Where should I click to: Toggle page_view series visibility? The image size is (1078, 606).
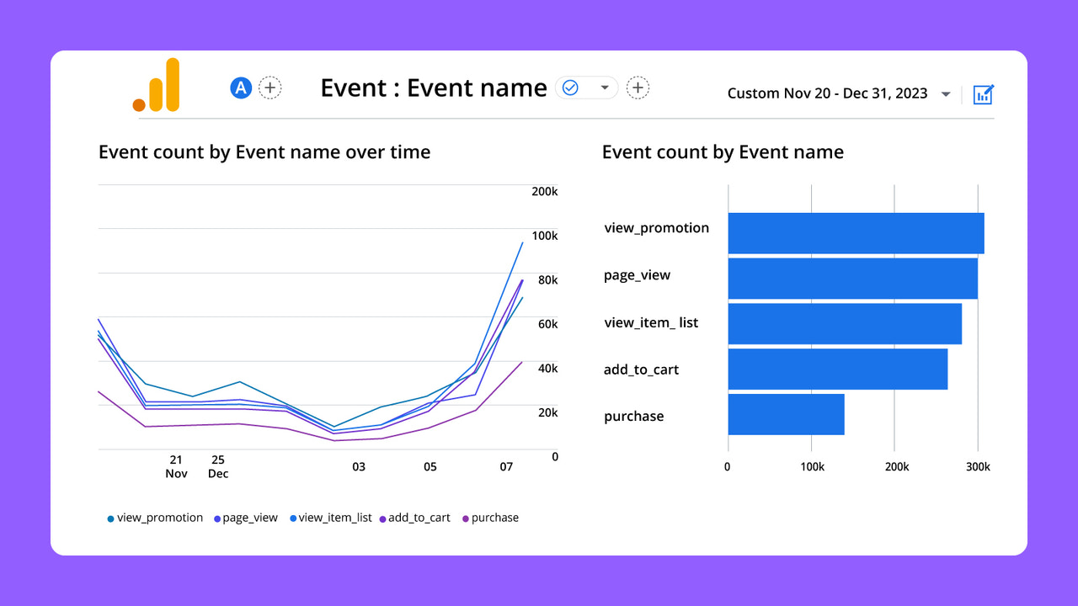point(246,517)
